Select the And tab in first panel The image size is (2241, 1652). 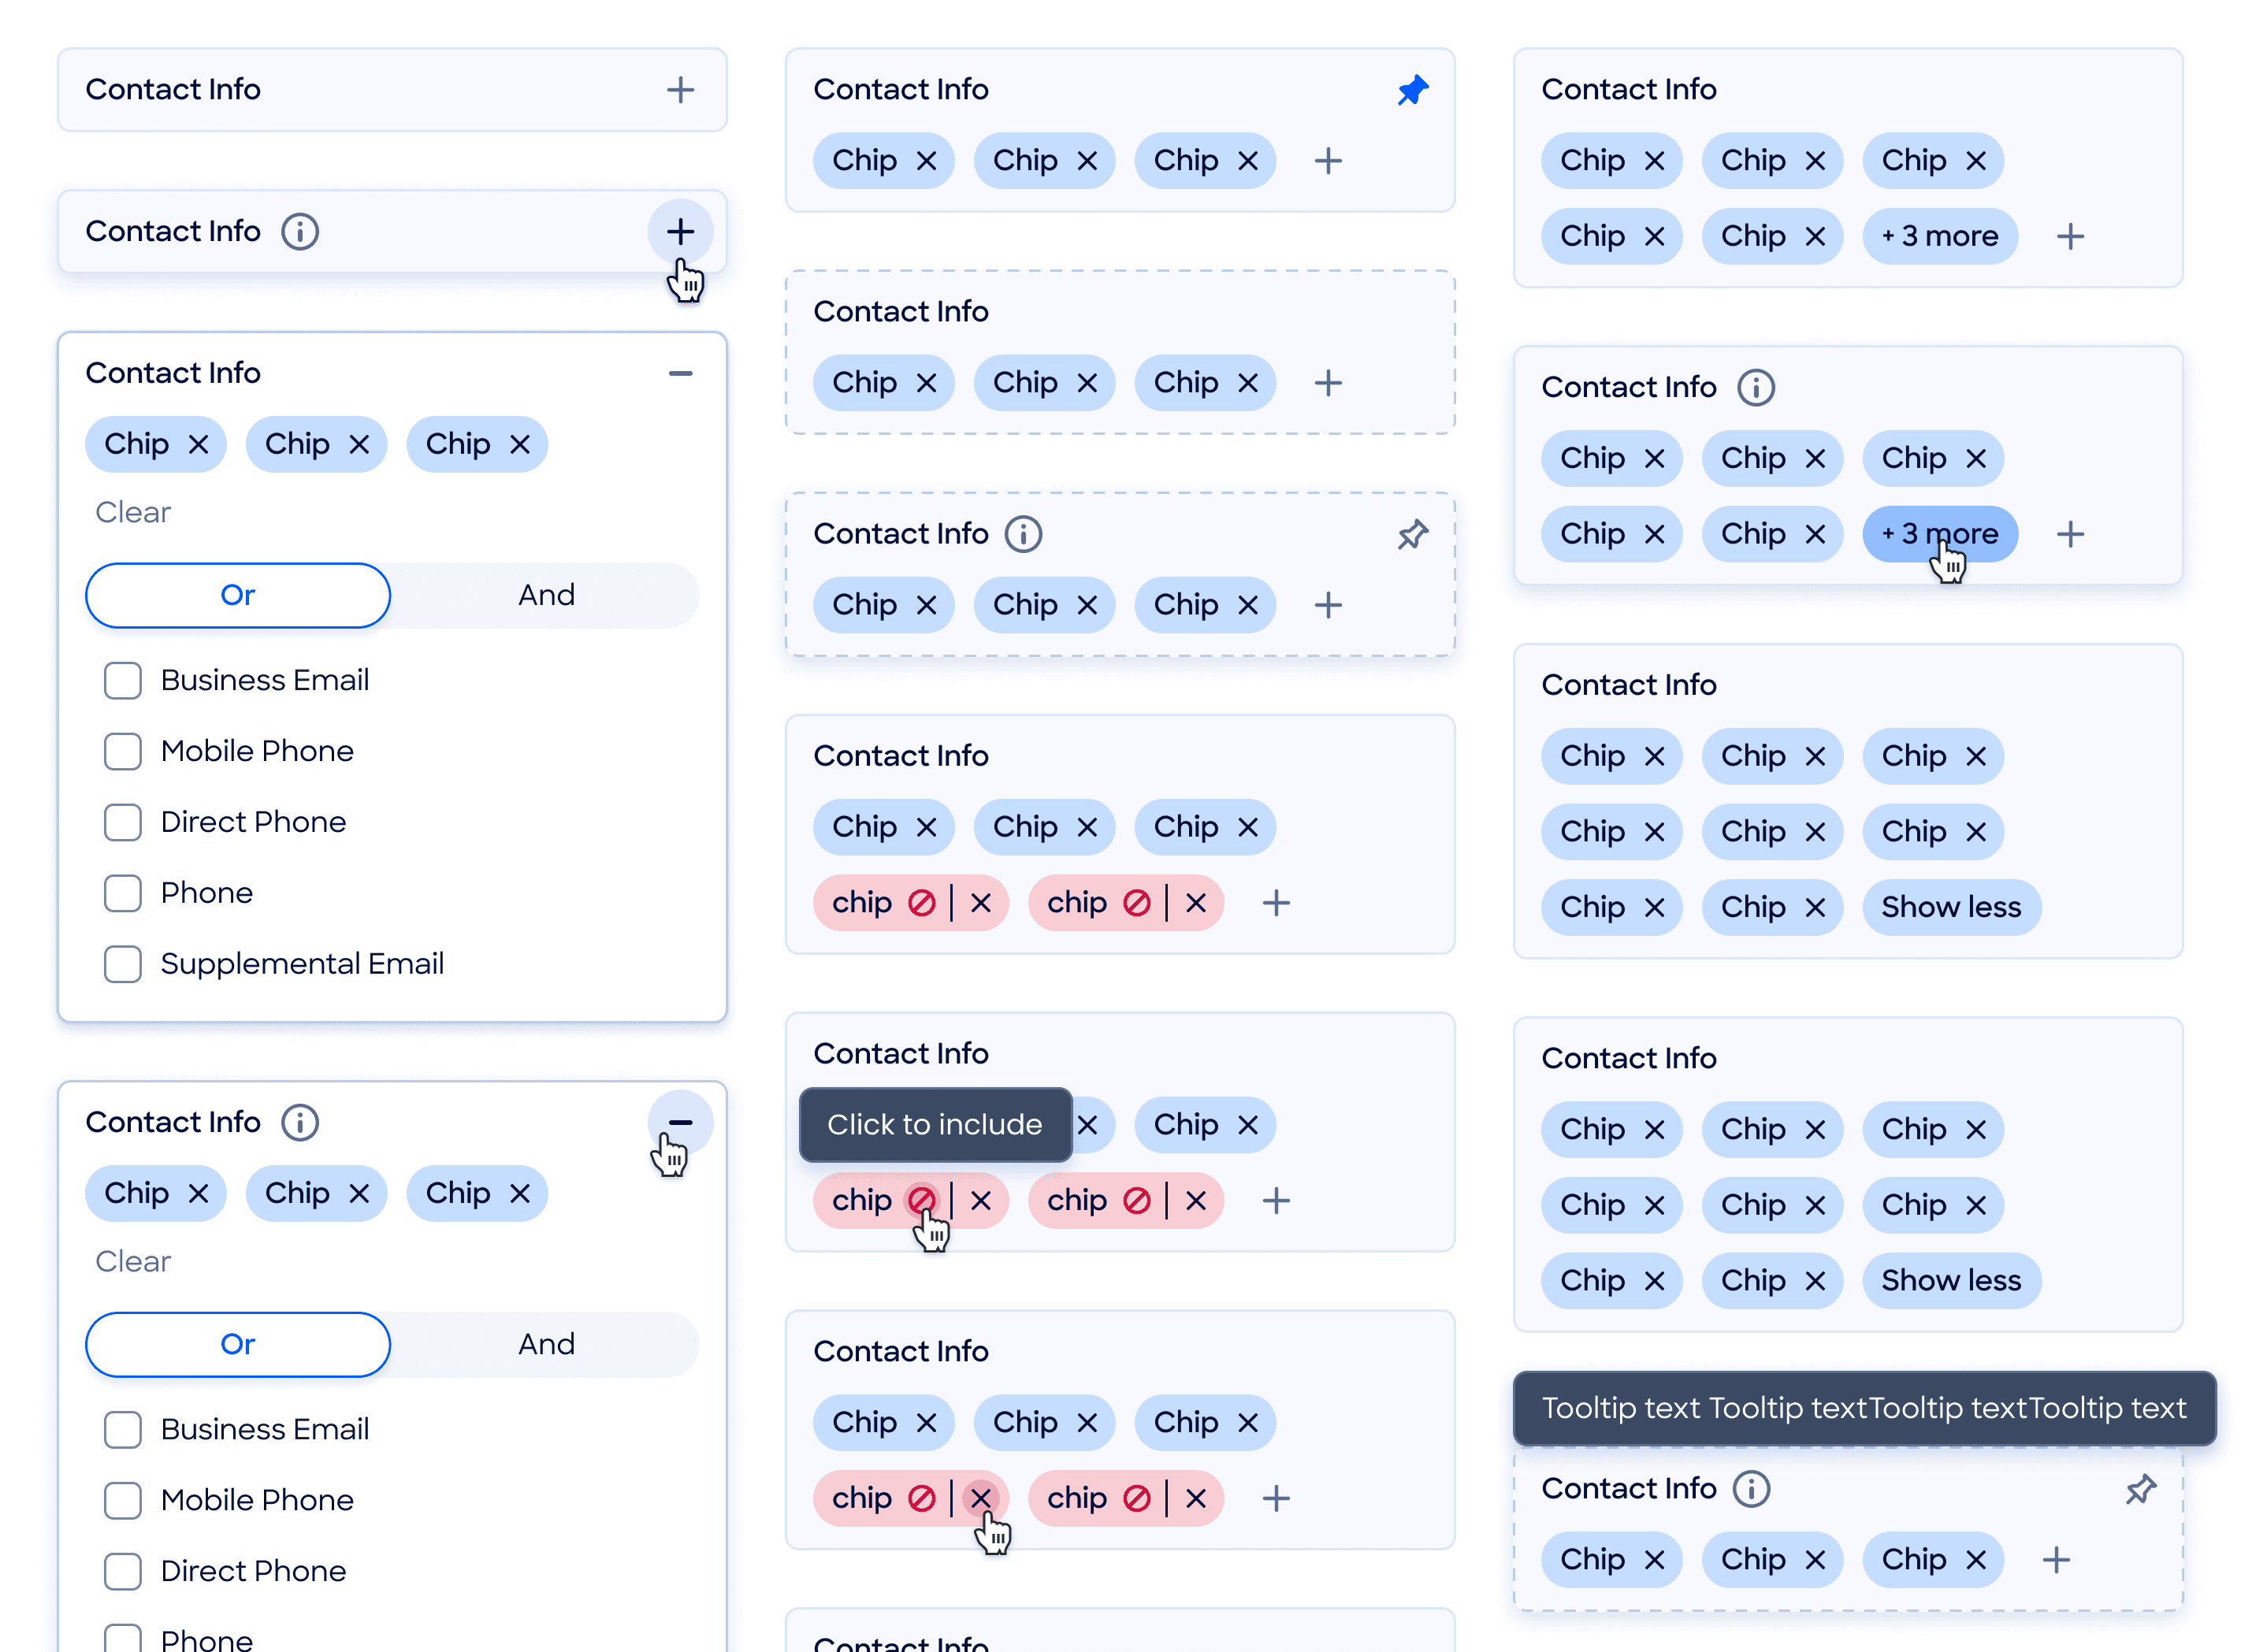tap(546, 595)
